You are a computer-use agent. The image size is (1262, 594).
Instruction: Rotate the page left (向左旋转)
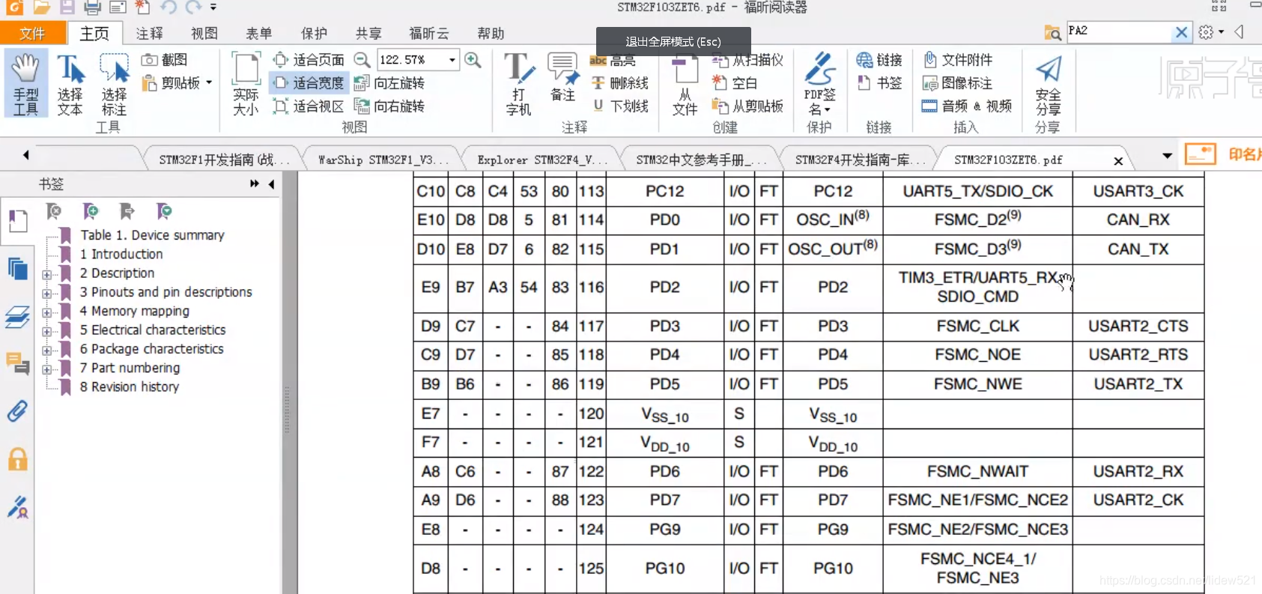(x=389, y=83)
